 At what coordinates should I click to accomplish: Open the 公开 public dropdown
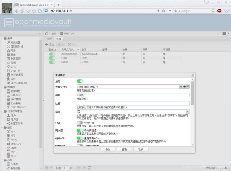(188, 111)
